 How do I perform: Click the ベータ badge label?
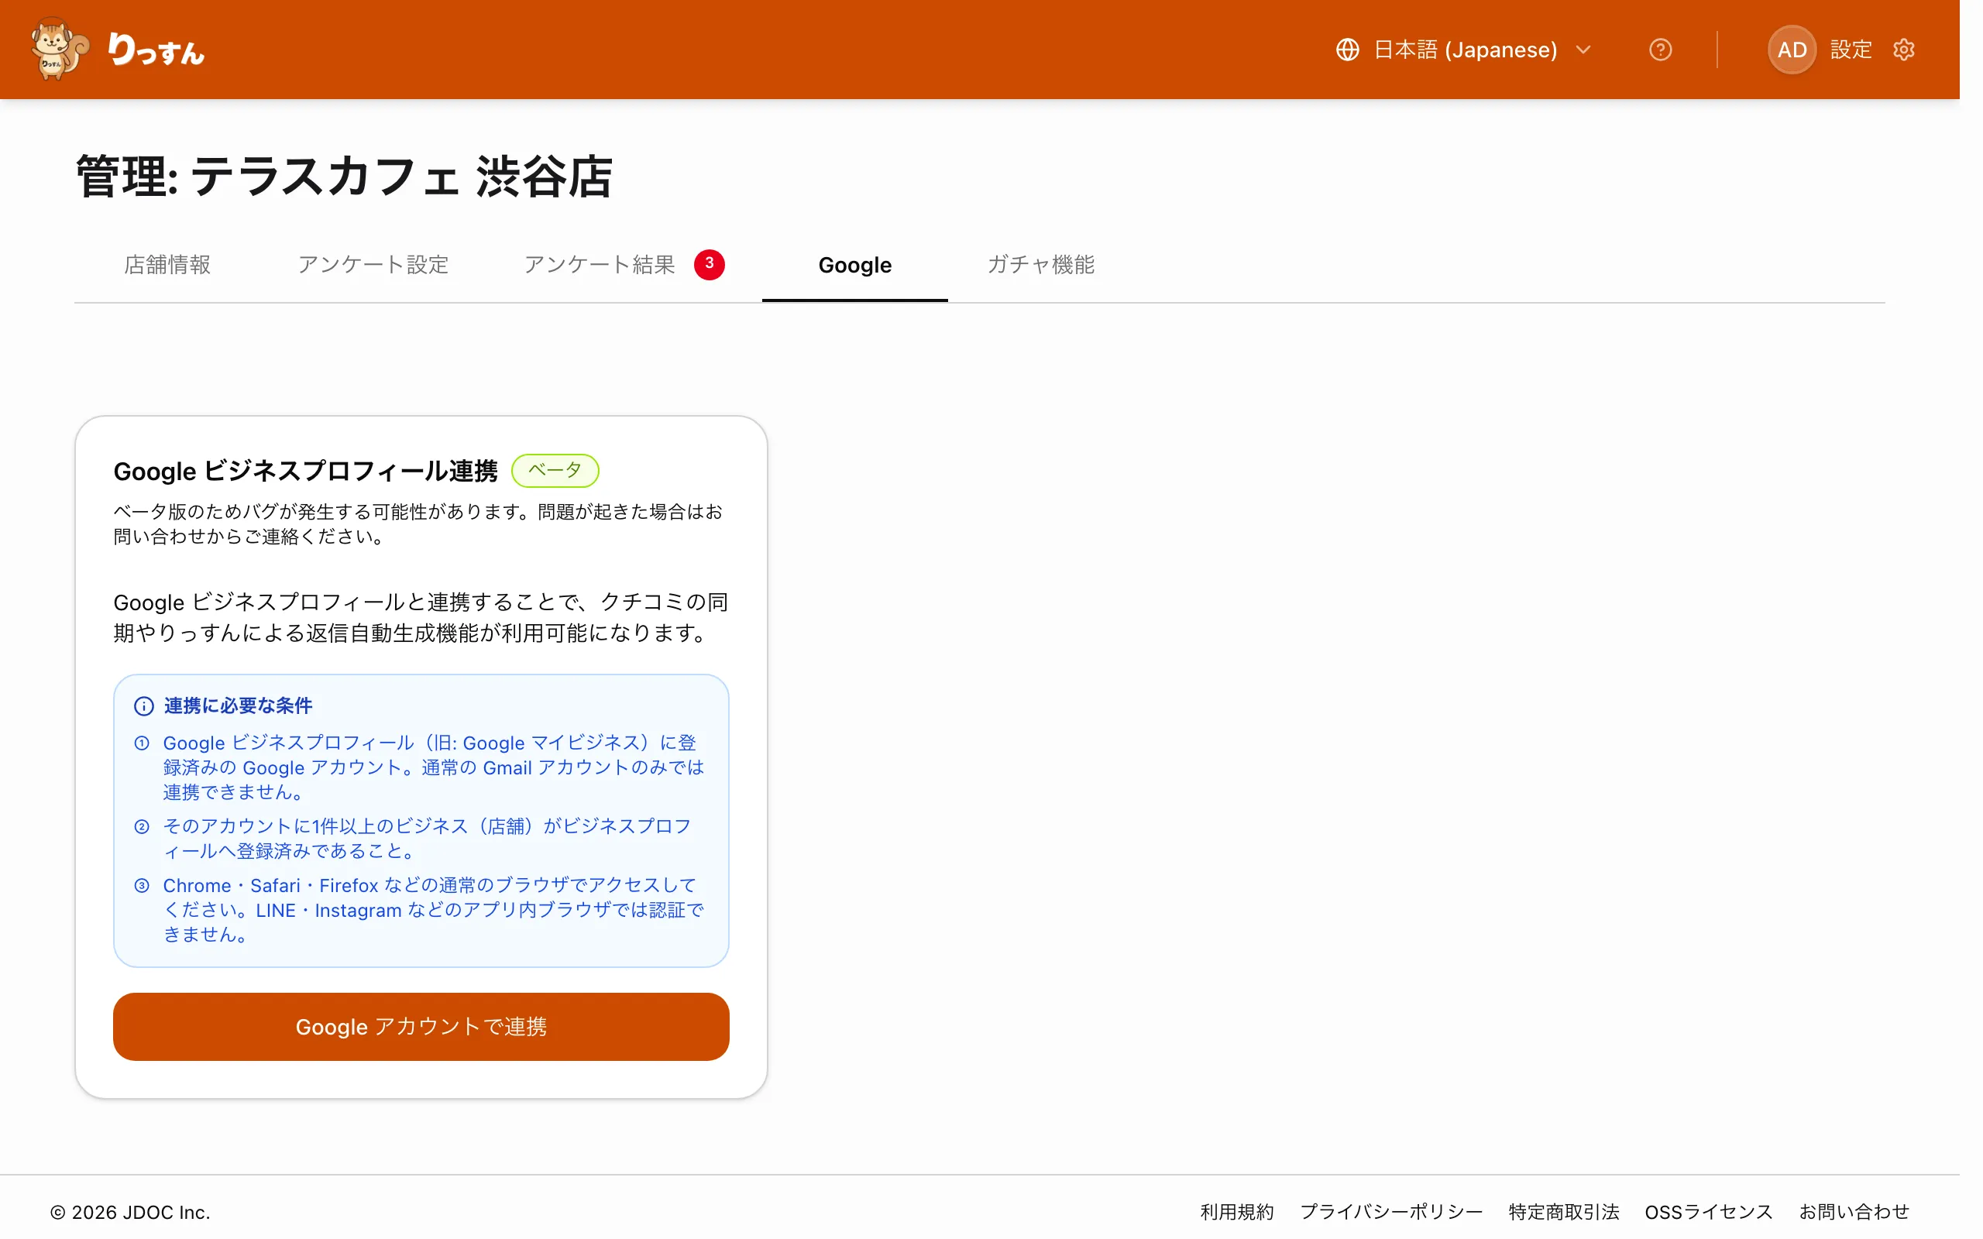555,470
